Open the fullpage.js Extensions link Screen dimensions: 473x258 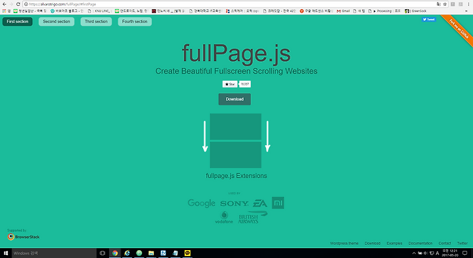(x=236, y=176)
